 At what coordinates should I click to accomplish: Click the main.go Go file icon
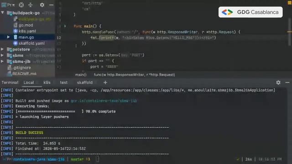click(16, 37)
